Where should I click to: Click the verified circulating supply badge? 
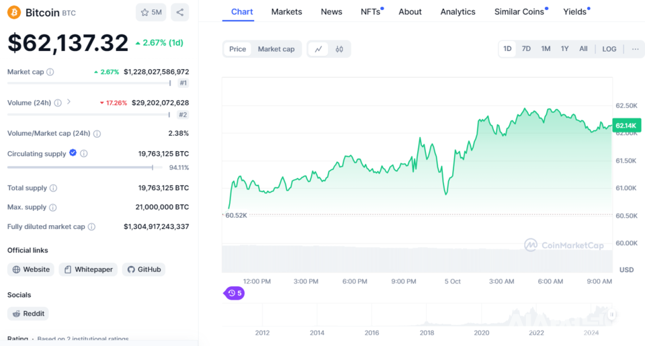point(73,153)
